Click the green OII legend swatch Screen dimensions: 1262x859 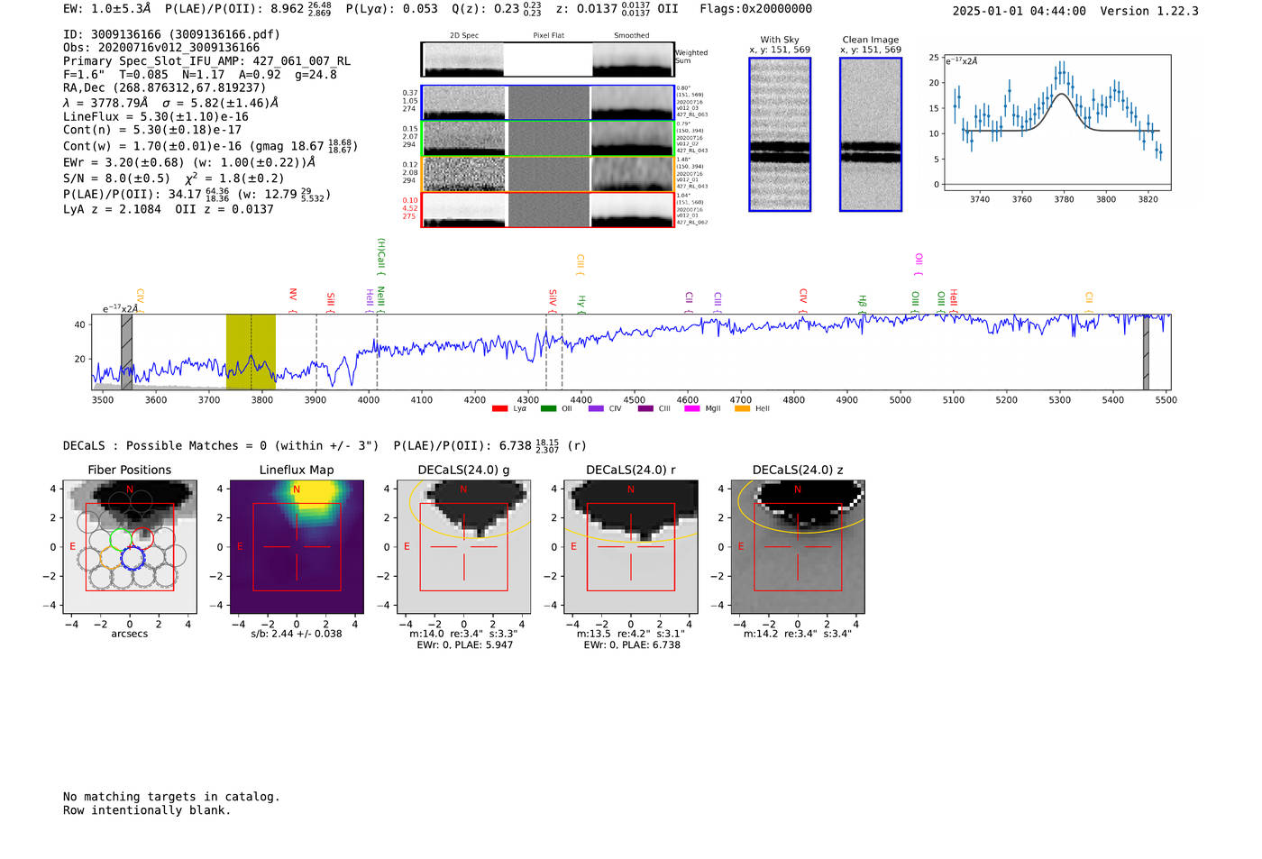tap(548, 408)
